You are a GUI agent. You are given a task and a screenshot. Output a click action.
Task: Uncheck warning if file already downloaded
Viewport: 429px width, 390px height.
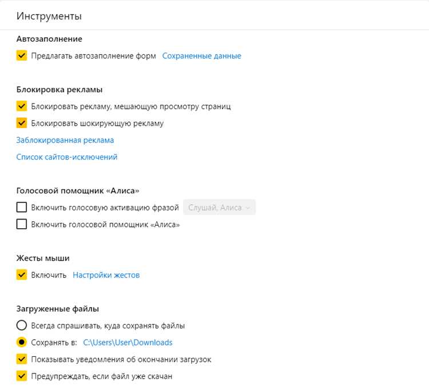pos(22,376)
